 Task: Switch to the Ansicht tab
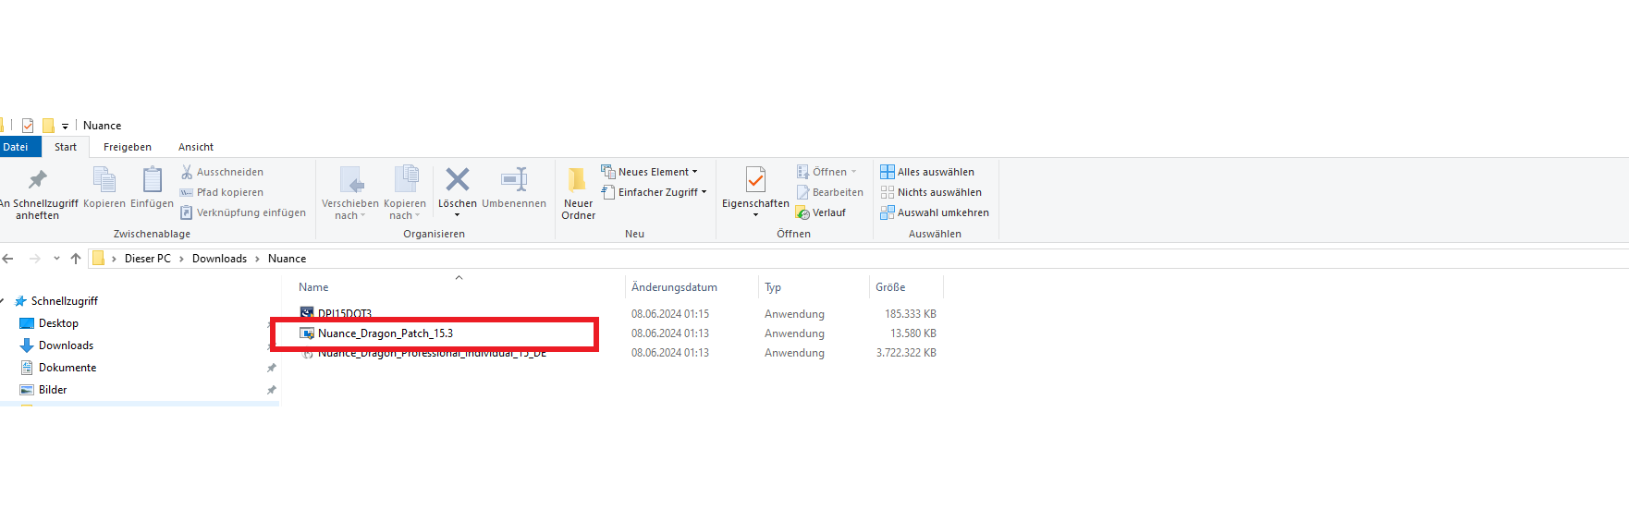(196, 147)
